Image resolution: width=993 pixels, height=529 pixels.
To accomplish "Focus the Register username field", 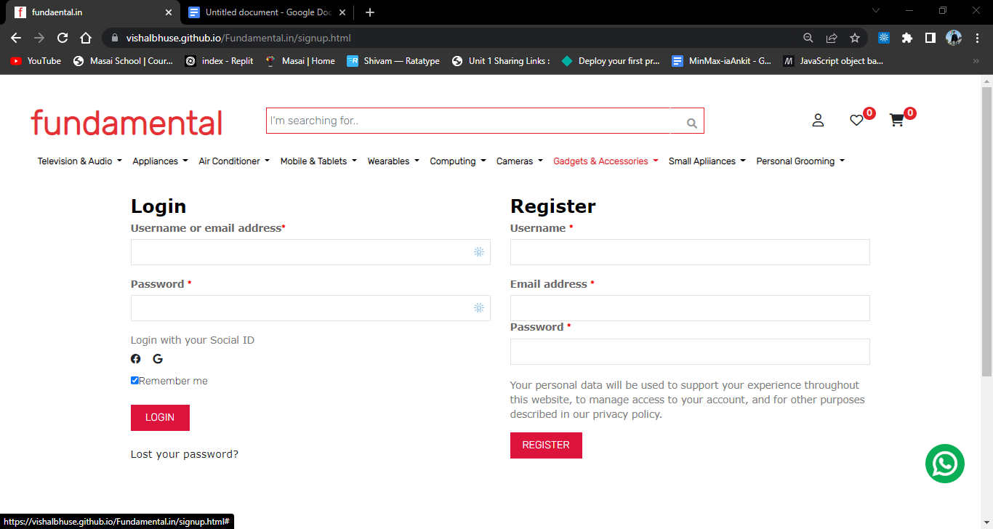I will pos(690,252).
